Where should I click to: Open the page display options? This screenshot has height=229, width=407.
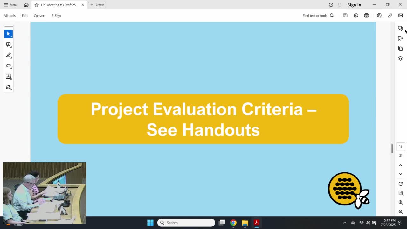click(x=401, y=193)
